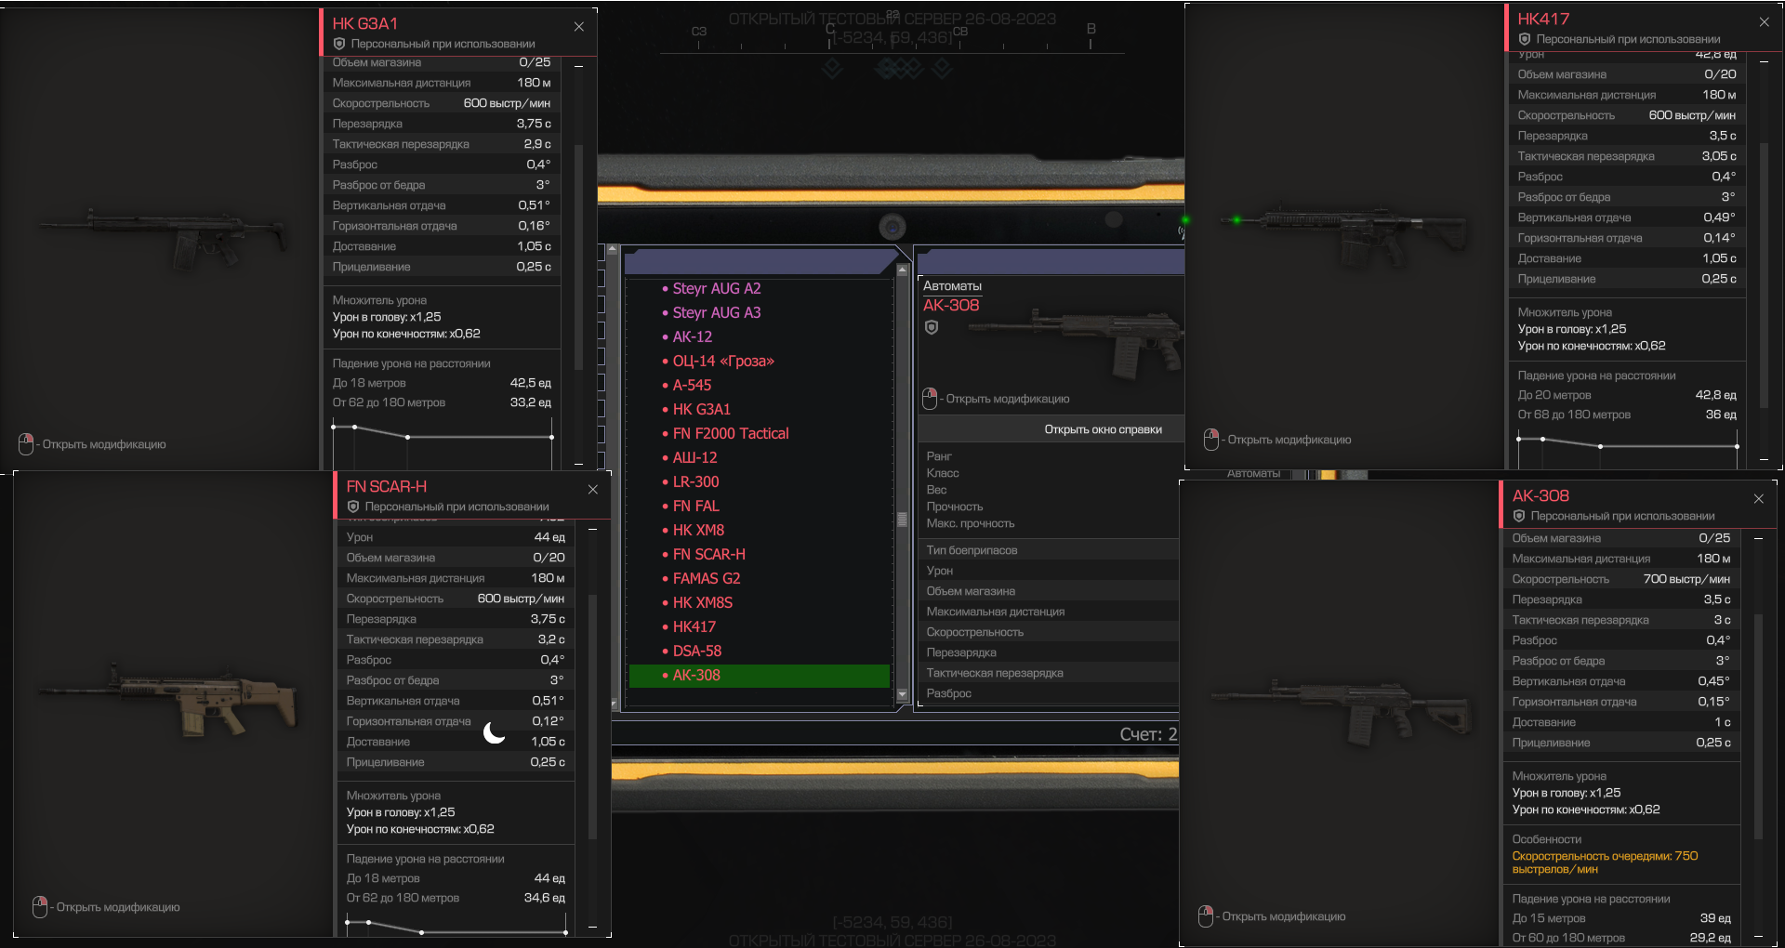This screenshot has width=1785, height=948.
Task: Close the HK417 stats panel
Action: 1765,21
